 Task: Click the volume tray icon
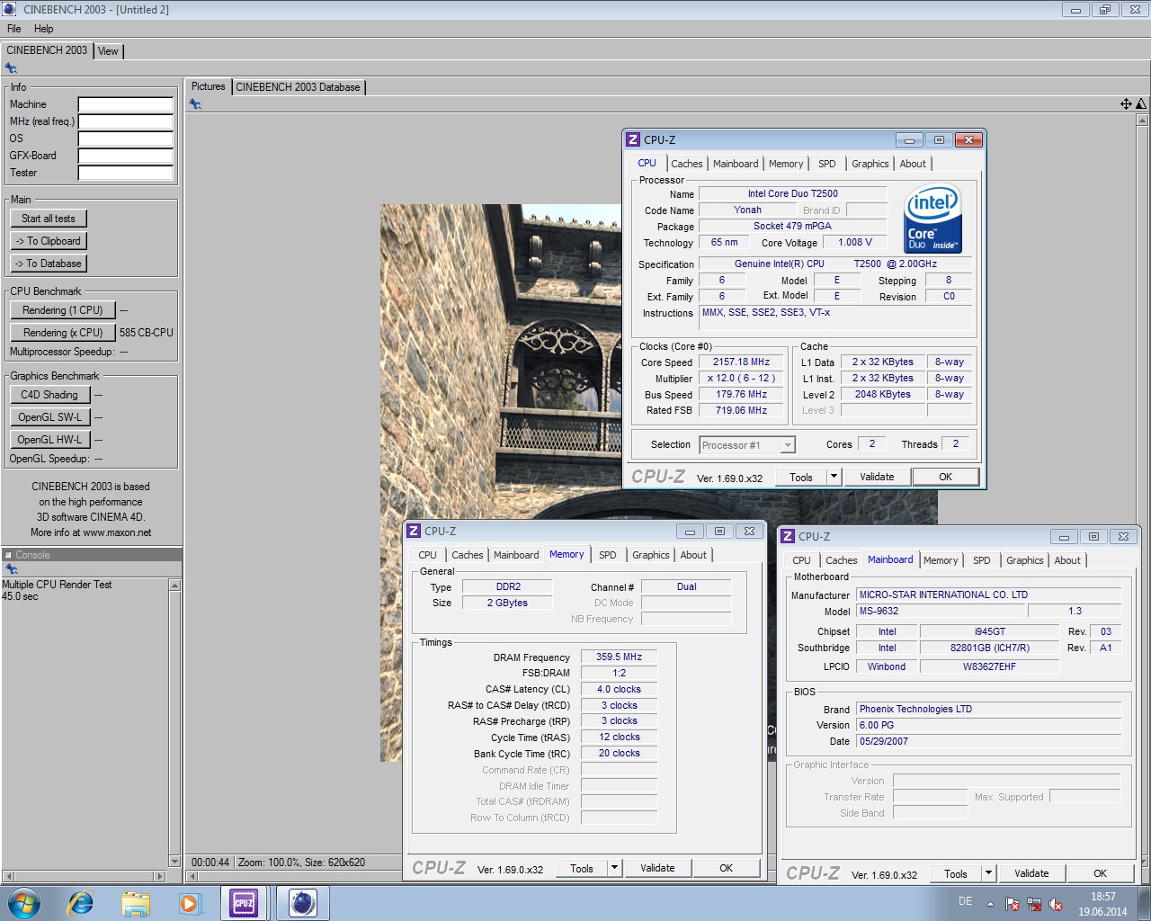click(1056, 905)
